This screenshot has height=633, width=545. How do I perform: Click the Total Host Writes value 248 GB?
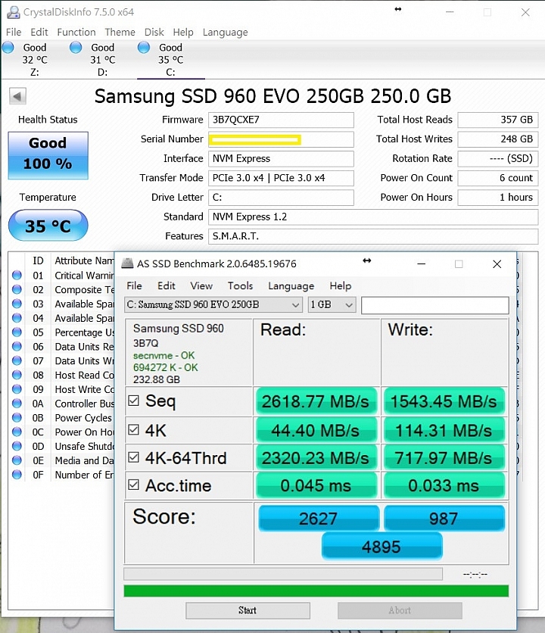click(x=498, y=139)
